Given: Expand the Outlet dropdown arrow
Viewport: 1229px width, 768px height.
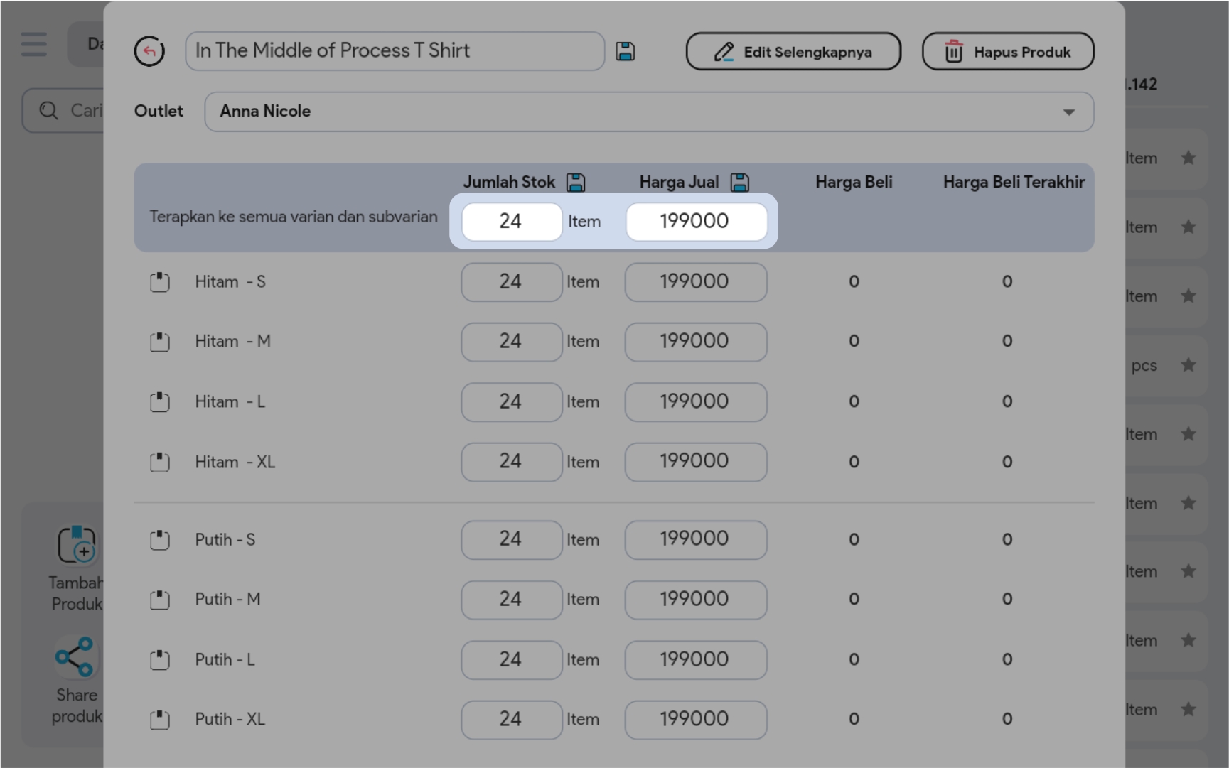Looking at the screenshot, I should (x=1068, y=112).
